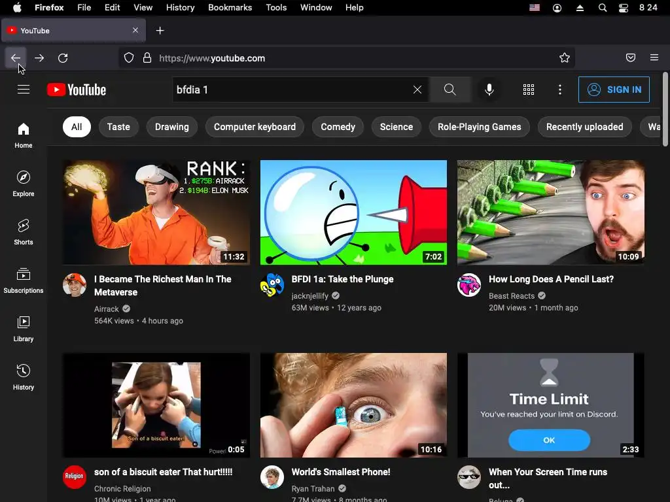This screenshot has height=502, width=670.
Task: Go forward with browser forward arrow
Action: coord(39,58)
